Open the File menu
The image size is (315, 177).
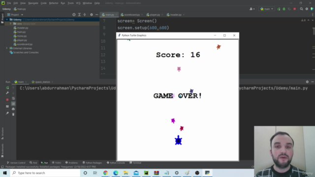(x=9, y=3)
